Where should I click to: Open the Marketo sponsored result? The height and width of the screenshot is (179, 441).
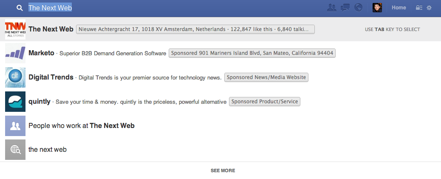click(x=220, y=53)
